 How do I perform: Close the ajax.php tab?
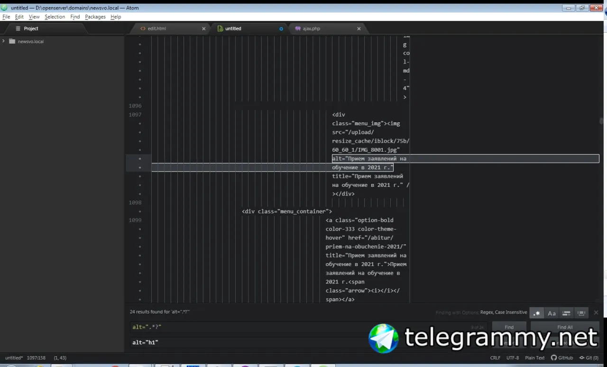(x=359, y=28)
